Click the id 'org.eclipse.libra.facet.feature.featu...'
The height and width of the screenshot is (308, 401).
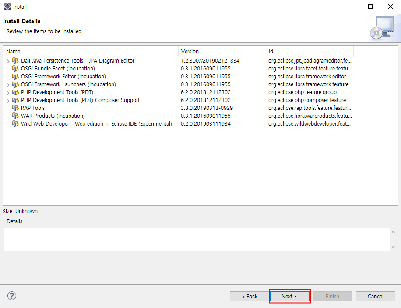click(310, 69)
